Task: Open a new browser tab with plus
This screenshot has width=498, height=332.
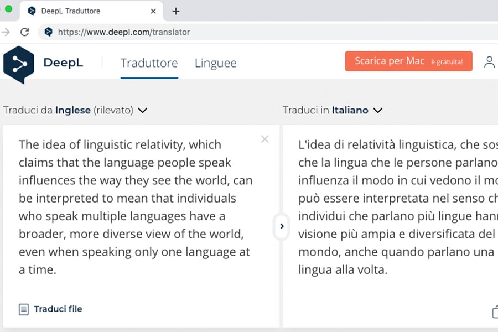Action: pyautogui.click(x=176, y=11)
